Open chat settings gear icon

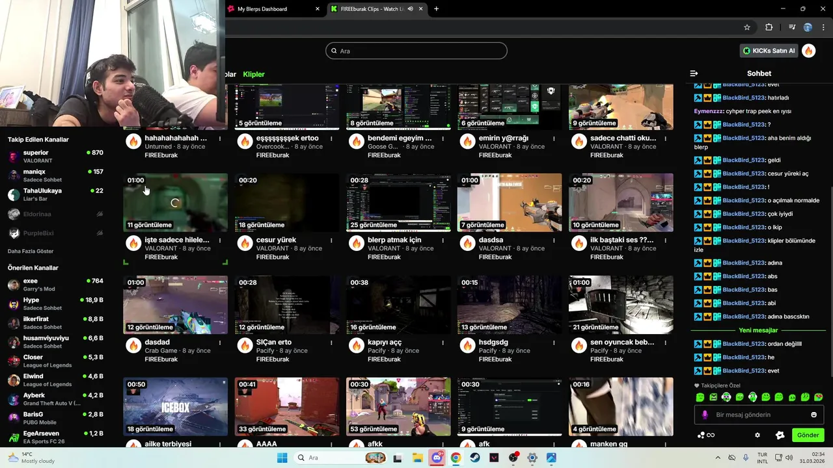[757, 435]
